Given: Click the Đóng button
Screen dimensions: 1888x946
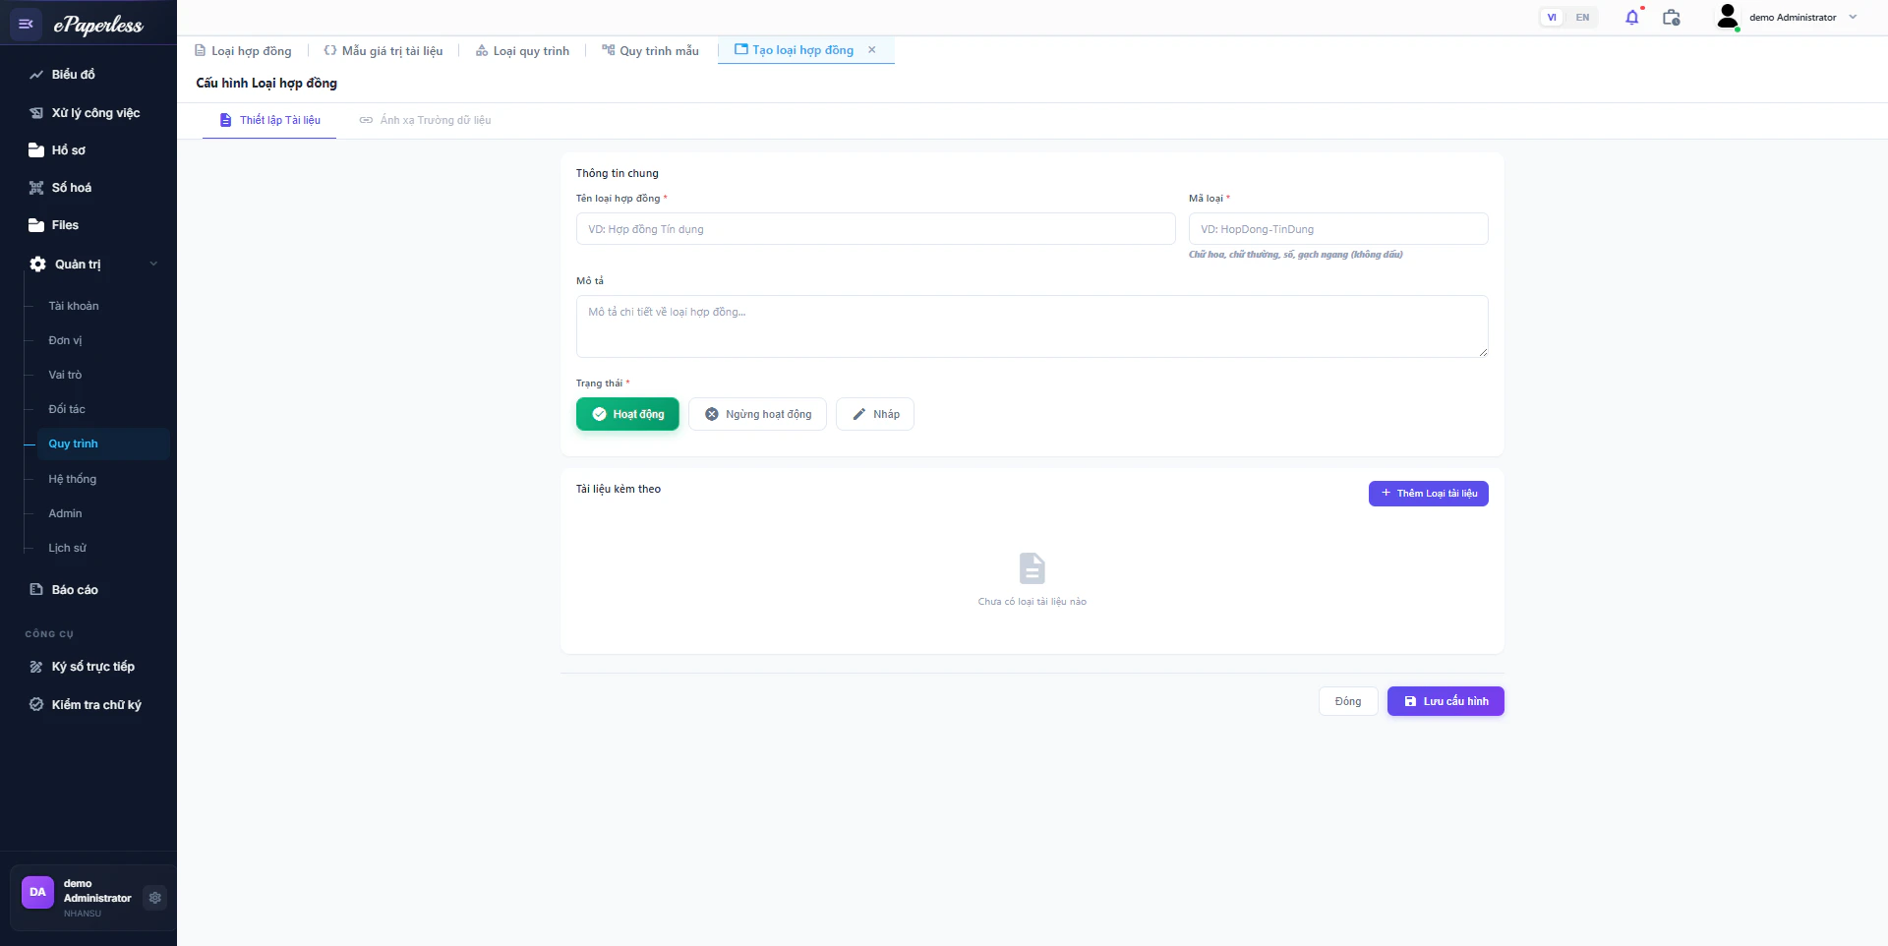Looking at the screenshot, I should 1348,701.
